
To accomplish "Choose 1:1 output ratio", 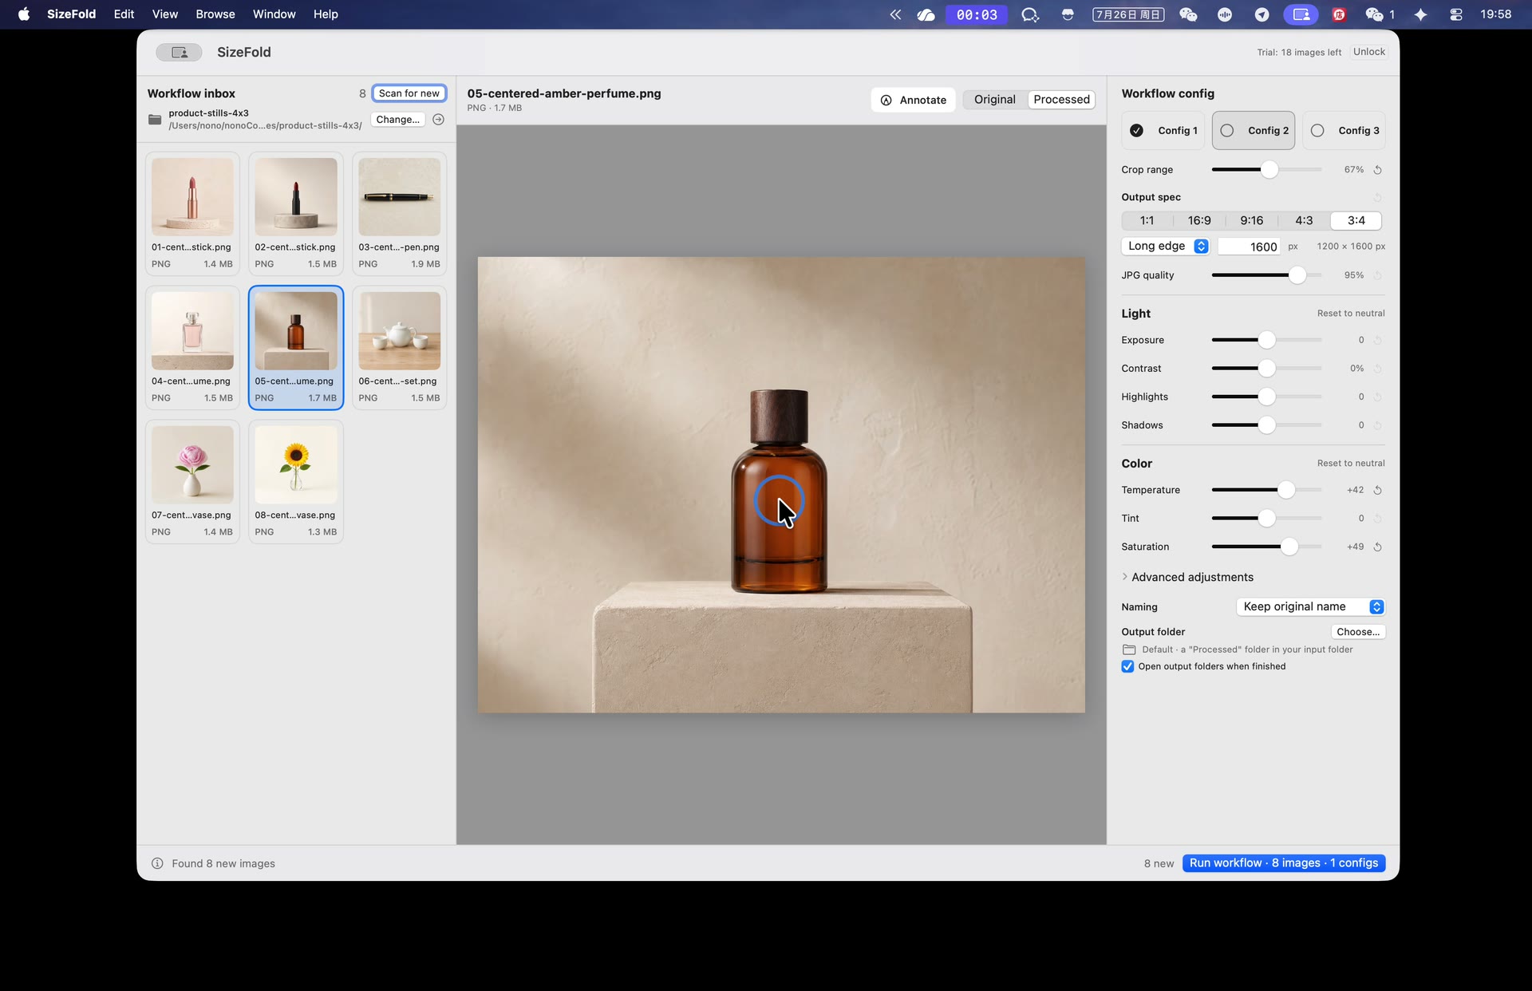I will (x=1147, y=221).
